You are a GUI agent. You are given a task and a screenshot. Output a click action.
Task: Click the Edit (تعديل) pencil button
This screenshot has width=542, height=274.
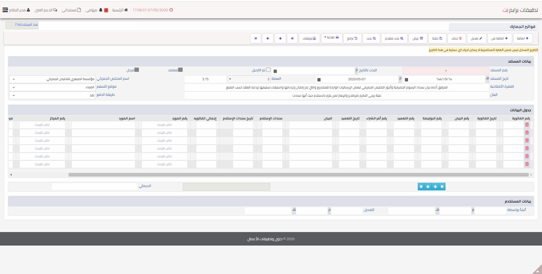pyautogui.click(x=477, y=38)
